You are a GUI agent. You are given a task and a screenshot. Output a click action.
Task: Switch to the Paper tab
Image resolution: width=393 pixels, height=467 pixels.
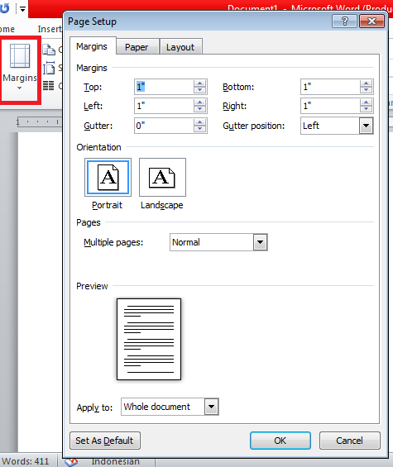click(137, 47)
